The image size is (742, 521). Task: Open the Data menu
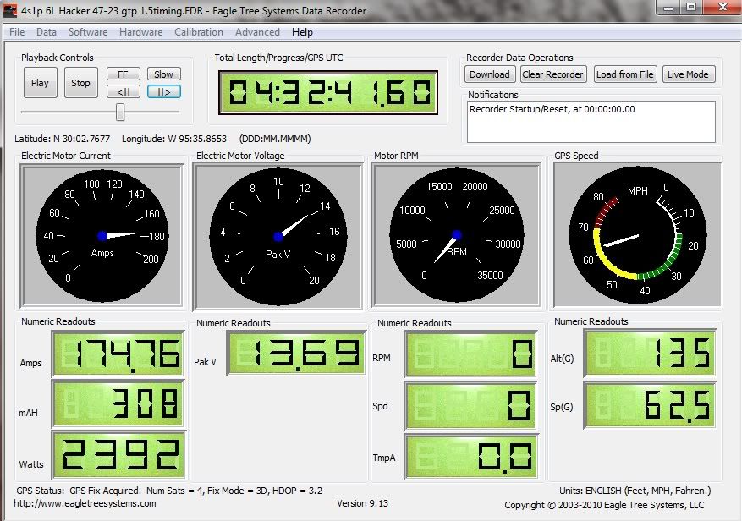pyautogui.click(x=47, y=32)
